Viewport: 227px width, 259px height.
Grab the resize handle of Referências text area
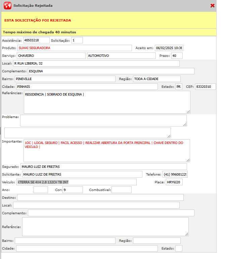tap(188, 112)
